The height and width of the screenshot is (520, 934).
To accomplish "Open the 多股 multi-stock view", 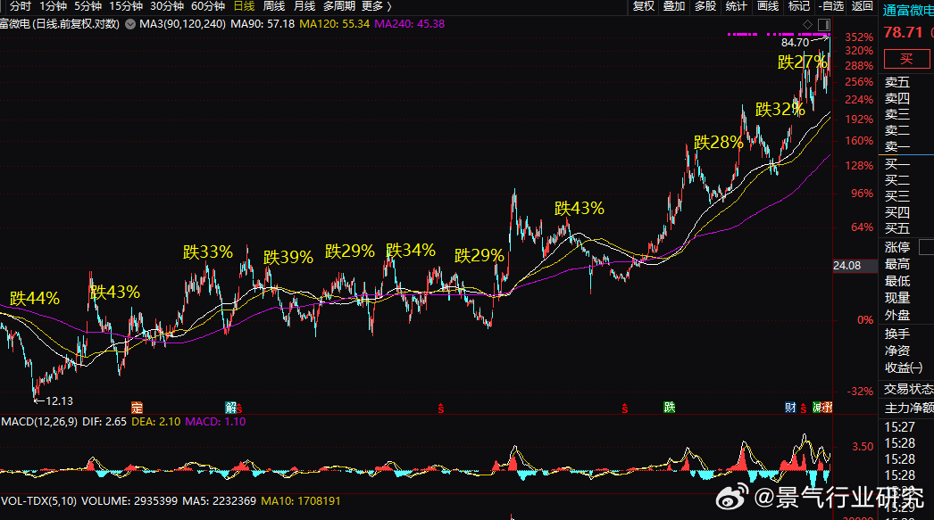I will [x=705, y=6].
